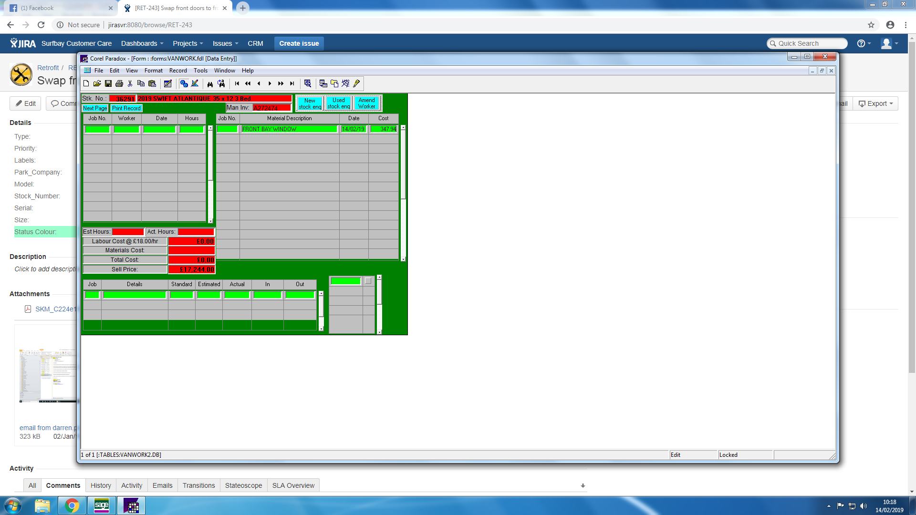
Task: Click the Cut scissors icon
Action: [x=130, y=83]
